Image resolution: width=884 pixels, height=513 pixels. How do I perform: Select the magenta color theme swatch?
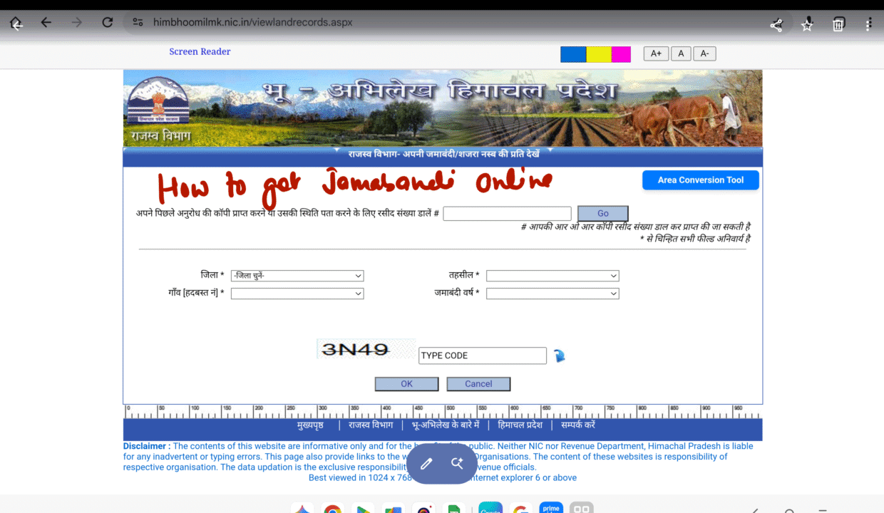(x=621, y=54)
